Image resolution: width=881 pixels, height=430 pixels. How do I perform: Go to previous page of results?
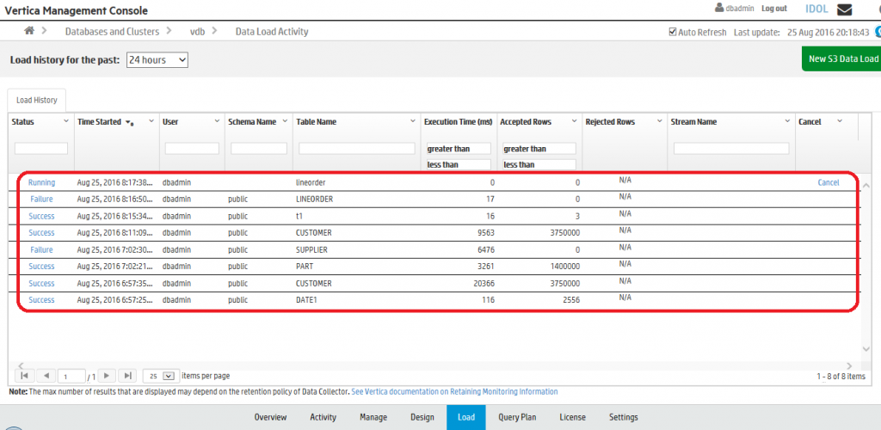[x=46, y=376]
